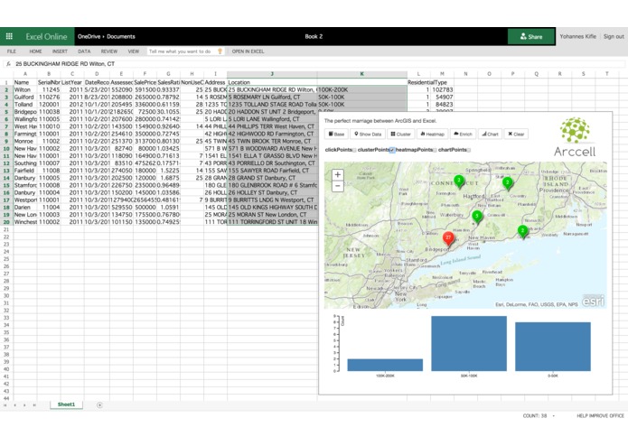
Task: Open the app launcher grid icon
Action: 9,36
